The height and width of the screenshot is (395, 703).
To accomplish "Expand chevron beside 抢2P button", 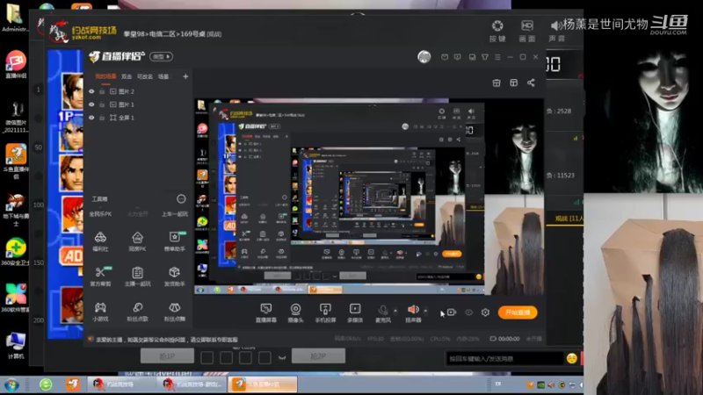I will (282, 357).
